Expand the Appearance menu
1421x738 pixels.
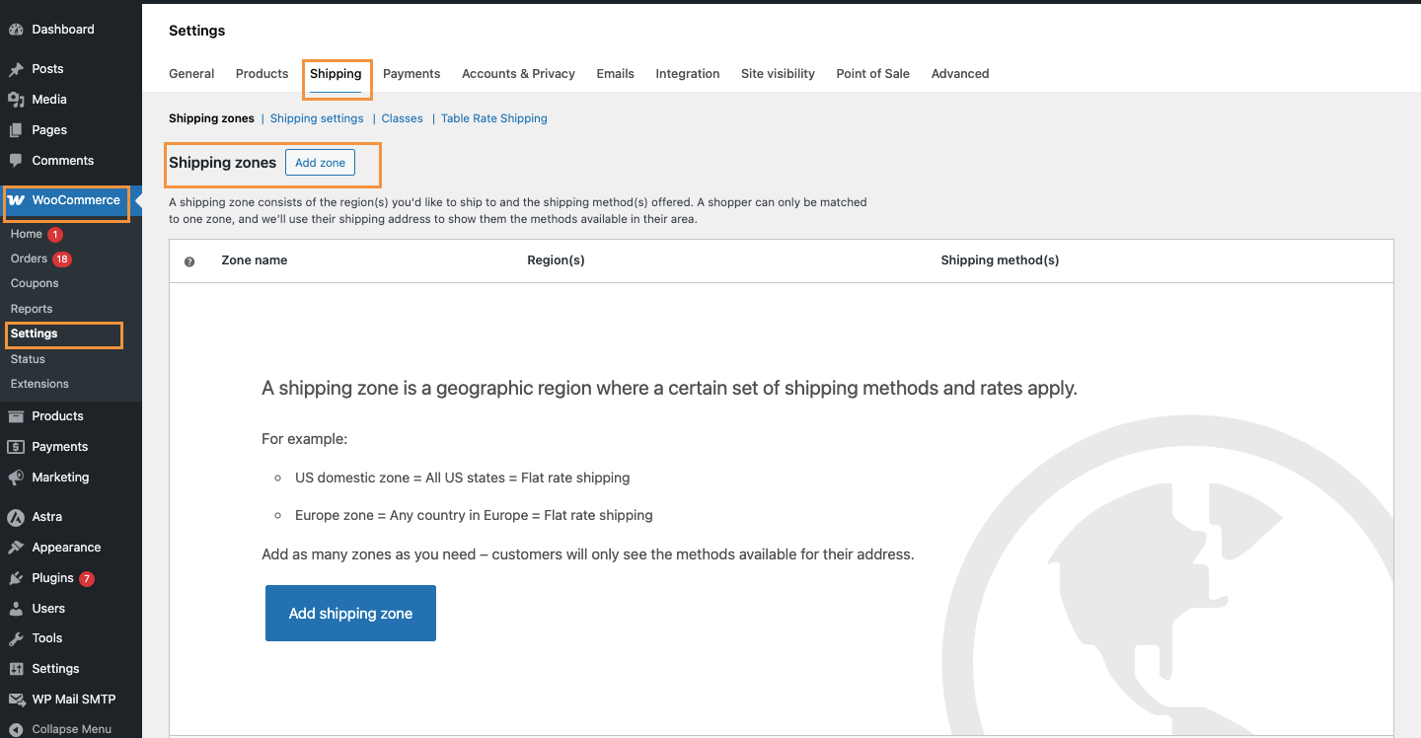pos(65,548)
